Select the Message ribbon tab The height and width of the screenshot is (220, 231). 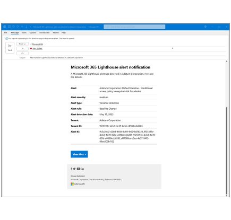point(15,33)
